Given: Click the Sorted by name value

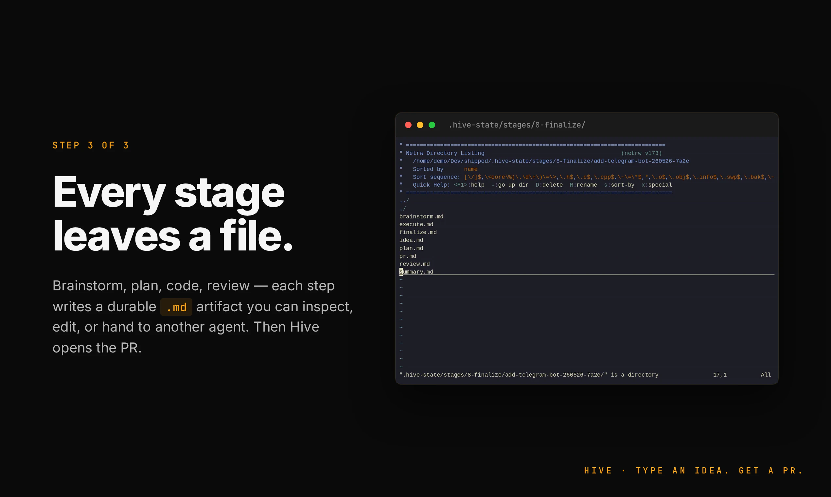Looking at the screenshot, I should (x=470, y=169).
